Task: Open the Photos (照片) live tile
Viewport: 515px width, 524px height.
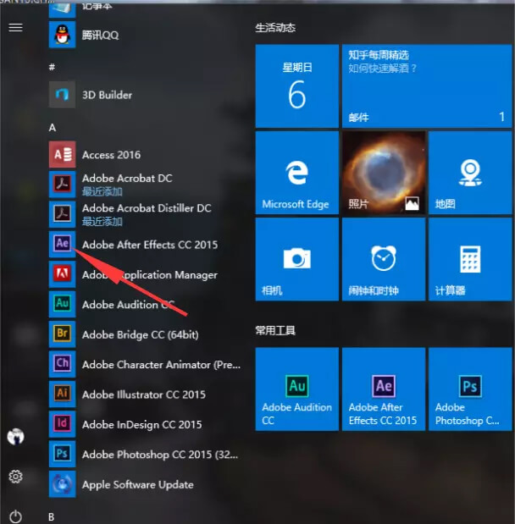Action: point(384,173)
